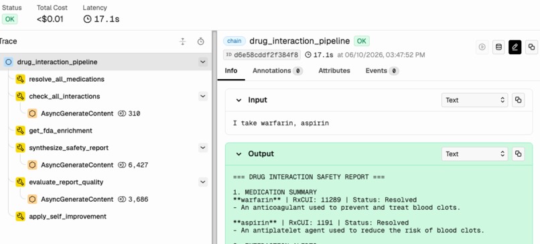Screen dimensions: 540x244
Task: Click the hexagon icon of AsyncGenerateContent 3,686
Action: (32, 199)
